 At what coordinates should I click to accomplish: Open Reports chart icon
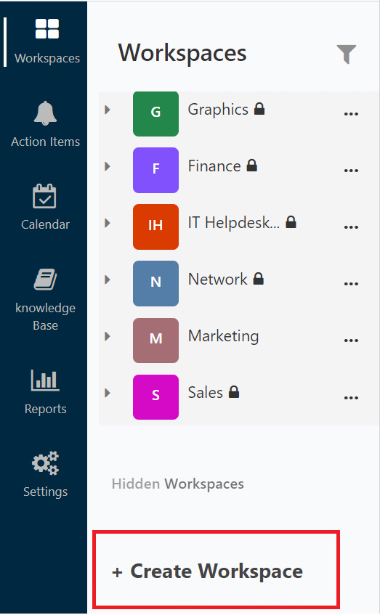click(45, 380)
